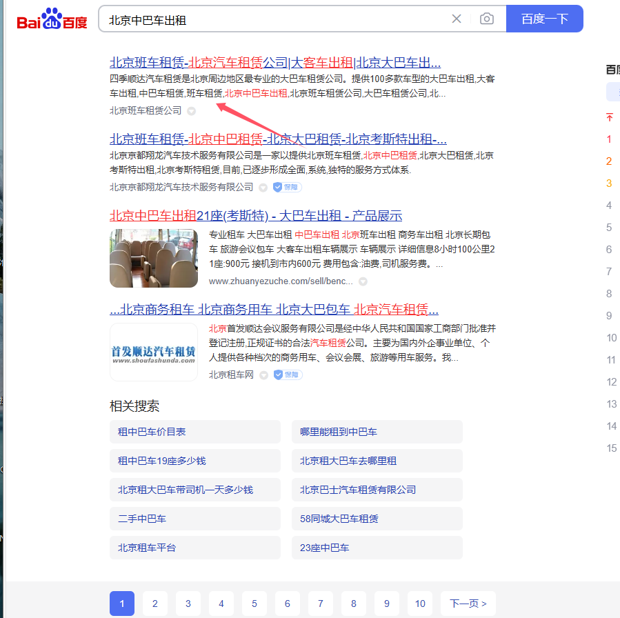620x618 pixels.
Task: Click sidebar rank number 12
Action: [x=612, y=382]
